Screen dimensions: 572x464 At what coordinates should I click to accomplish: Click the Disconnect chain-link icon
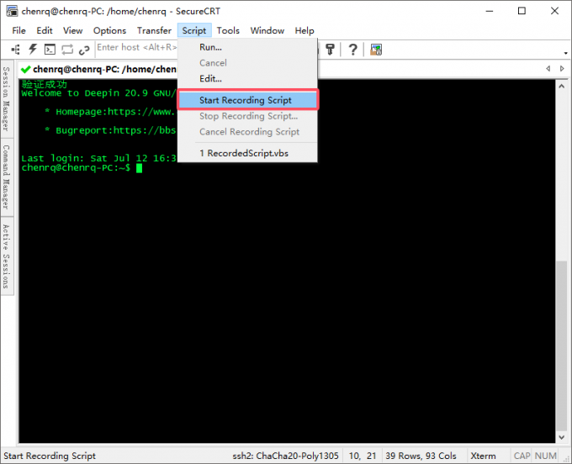coord(84,50)
